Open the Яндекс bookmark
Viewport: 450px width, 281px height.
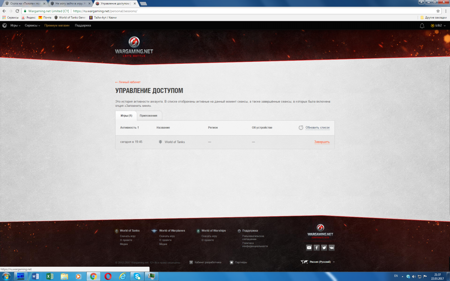(28, 18)
